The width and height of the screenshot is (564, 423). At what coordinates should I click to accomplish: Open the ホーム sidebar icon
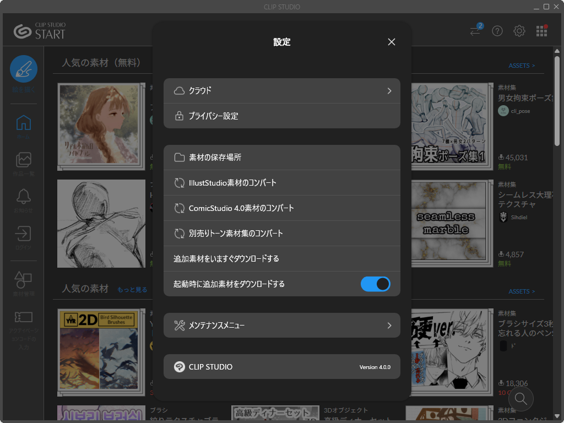pos(23,123)
